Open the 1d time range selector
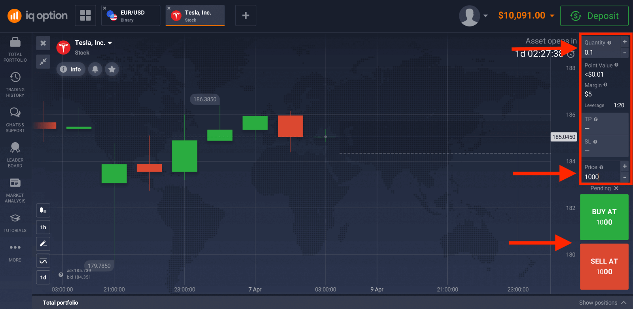The height and width of the screenshot is (309, 633). (43, 277)
